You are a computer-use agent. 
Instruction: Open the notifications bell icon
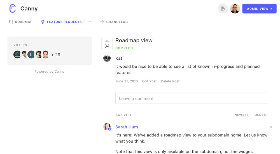(x=223, y=9)
